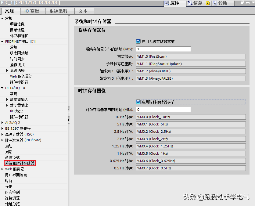Image resolution: width=255 pixels, height=206 pixels.
Task: Click the %M0.7 (Clock_0.5Hz) field
Action: click(x=191, y=168)
